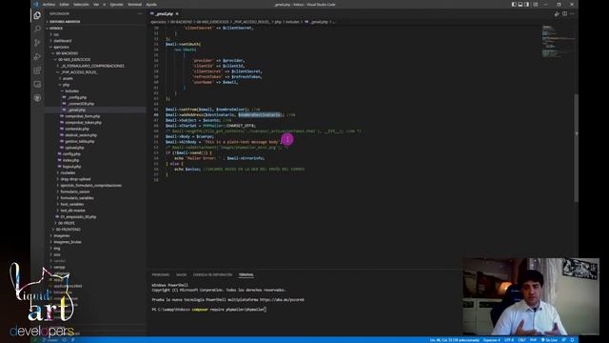The height and width of the screenshot is (343, 609).
Task: Open the Remote Explorer view
Action: point(37,84)
